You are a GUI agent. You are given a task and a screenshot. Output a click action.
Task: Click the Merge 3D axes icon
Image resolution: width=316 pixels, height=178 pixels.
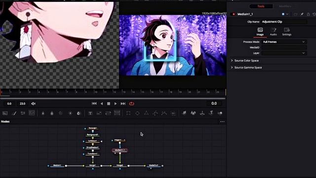coord(202,113)
